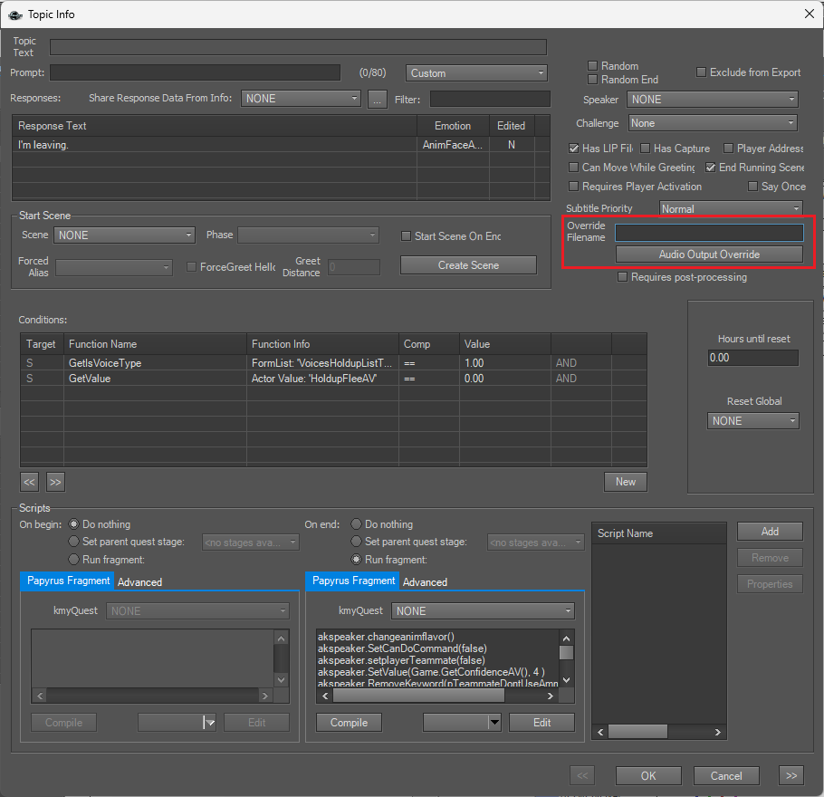Image resolution: width=824 pixels, height=797 pixels.
Task: Click the Audio Output Override button
Action: (708, 254)
